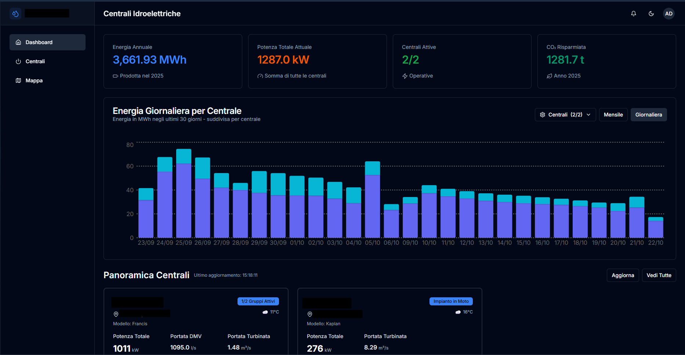This screenshot has height=355, width=685.
Task: Open notifications via the bell icon
Action: (633, 13)
